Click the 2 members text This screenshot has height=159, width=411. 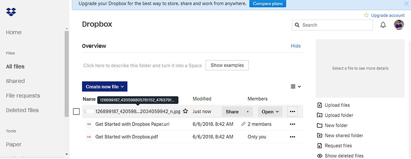tap(259, 124)
